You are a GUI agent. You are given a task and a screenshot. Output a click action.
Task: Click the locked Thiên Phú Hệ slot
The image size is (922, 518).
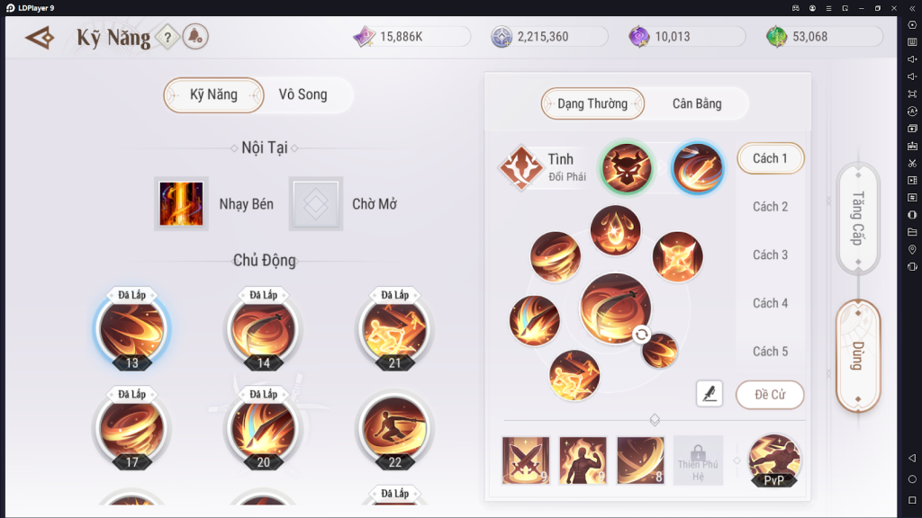click(698, 460)
